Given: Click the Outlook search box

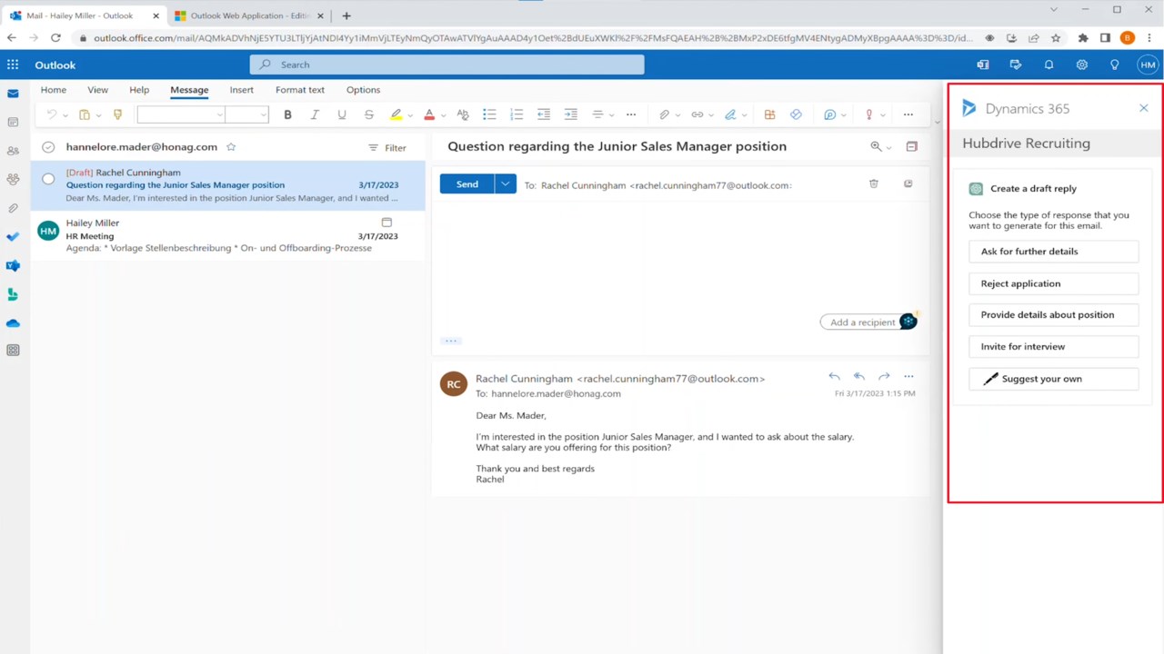Looking at the screenshot, I should (x=447, y=64).
